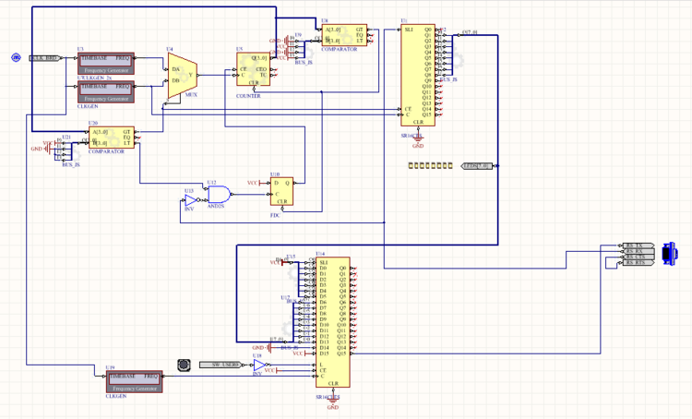The height and width of the screenshot is (419, 692).
Task: Select the U3 Frequency Generator block
Action: [107, 64]
